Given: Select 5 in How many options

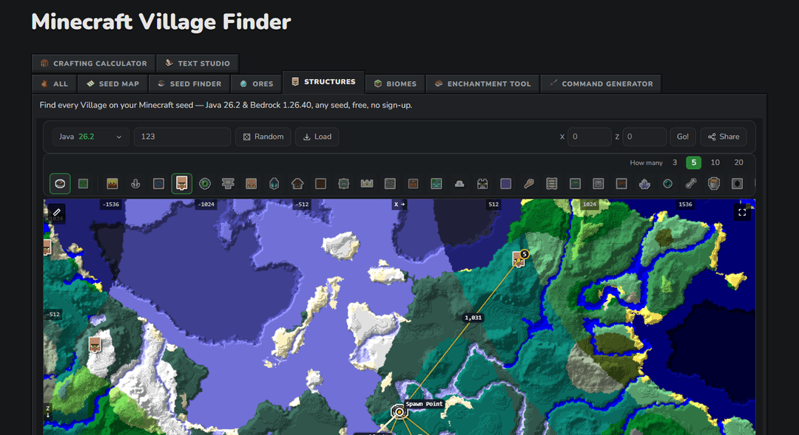Looking at the screenshot, I should pos(693,162).
